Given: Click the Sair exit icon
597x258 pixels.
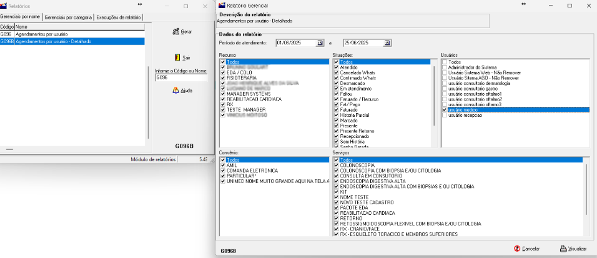Looking at the screenshot, I should (x=177, y=57).
